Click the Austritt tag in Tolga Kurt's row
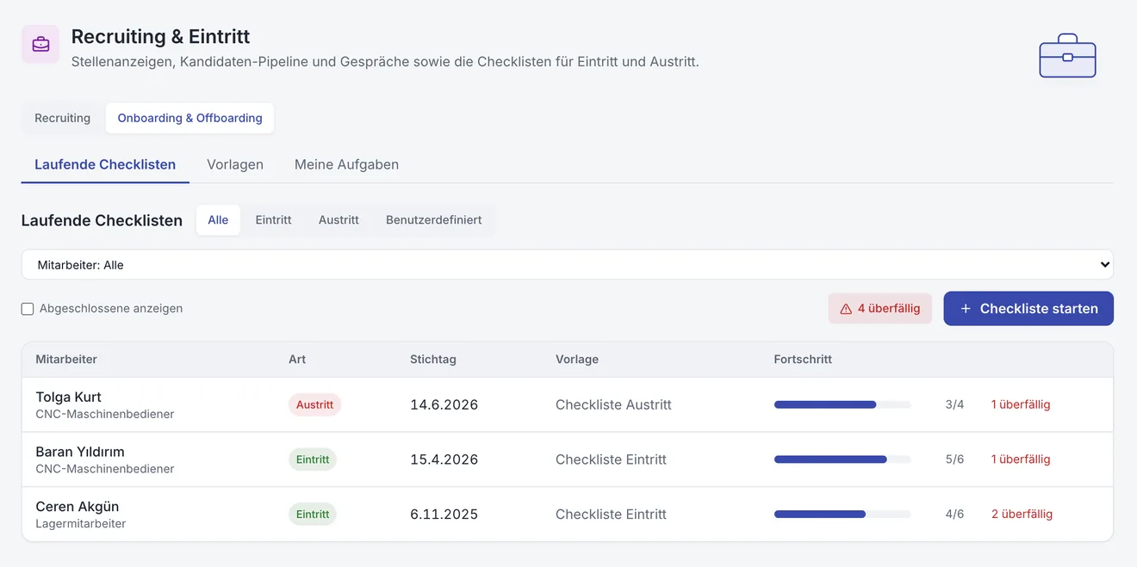1137x567 pixels. point(315,404)
